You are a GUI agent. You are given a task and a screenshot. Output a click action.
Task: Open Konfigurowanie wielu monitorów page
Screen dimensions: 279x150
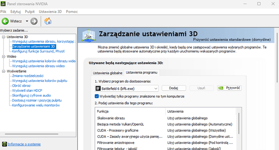tap(36, 106)
